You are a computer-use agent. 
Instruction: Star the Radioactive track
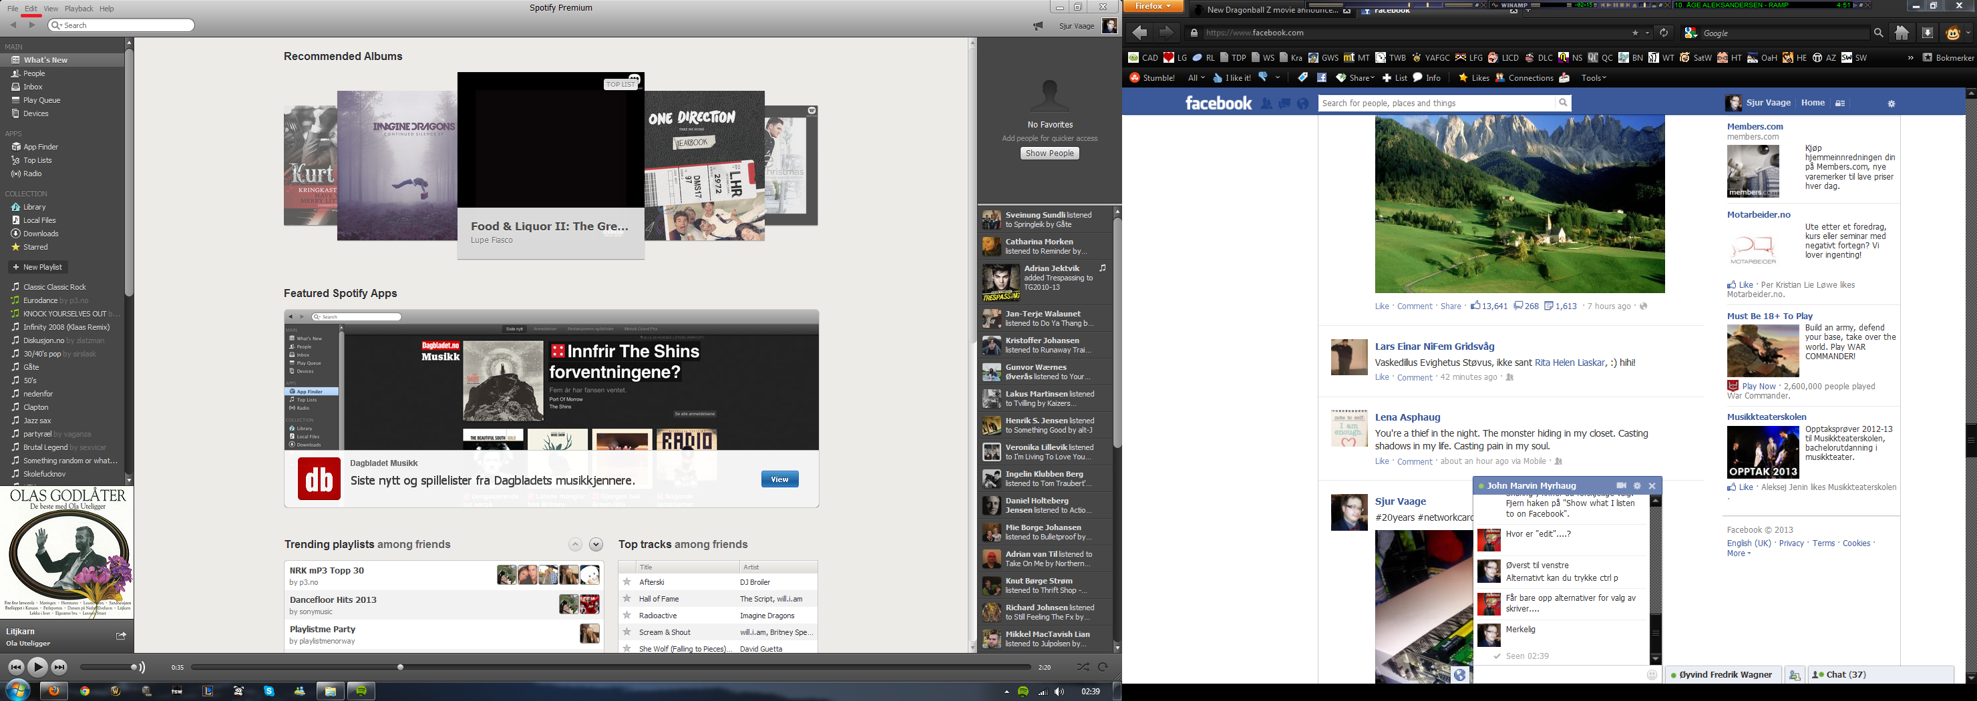coord(627,616)
